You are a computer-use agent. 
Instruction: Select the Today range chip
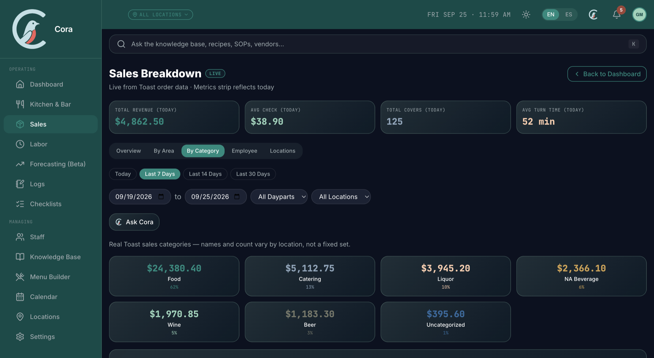coord(123,174)
